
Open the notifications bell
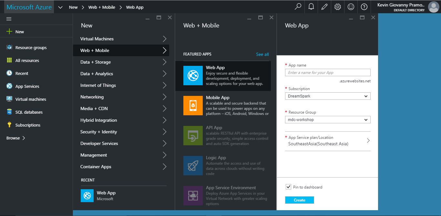point(311,7)
